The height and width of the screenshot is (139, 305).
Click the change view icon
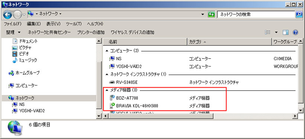[x=267, y=32]
